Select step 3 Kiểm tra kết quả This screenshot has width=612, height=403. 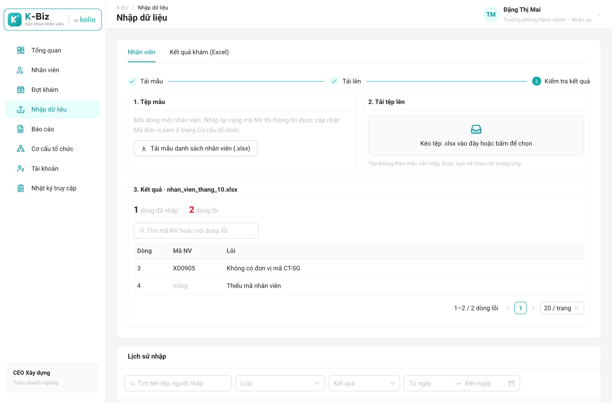561,81
